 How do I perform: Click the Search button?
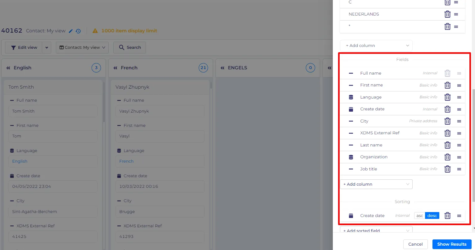click(x=130, y=48)
